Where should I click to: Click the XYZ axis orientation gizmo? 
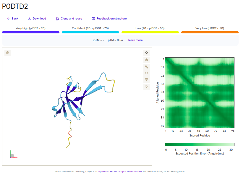[x=12, y=155]
